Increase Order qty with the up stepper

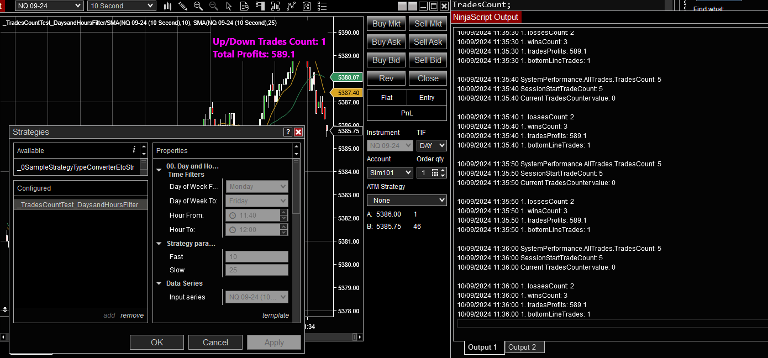pos(443,169)
